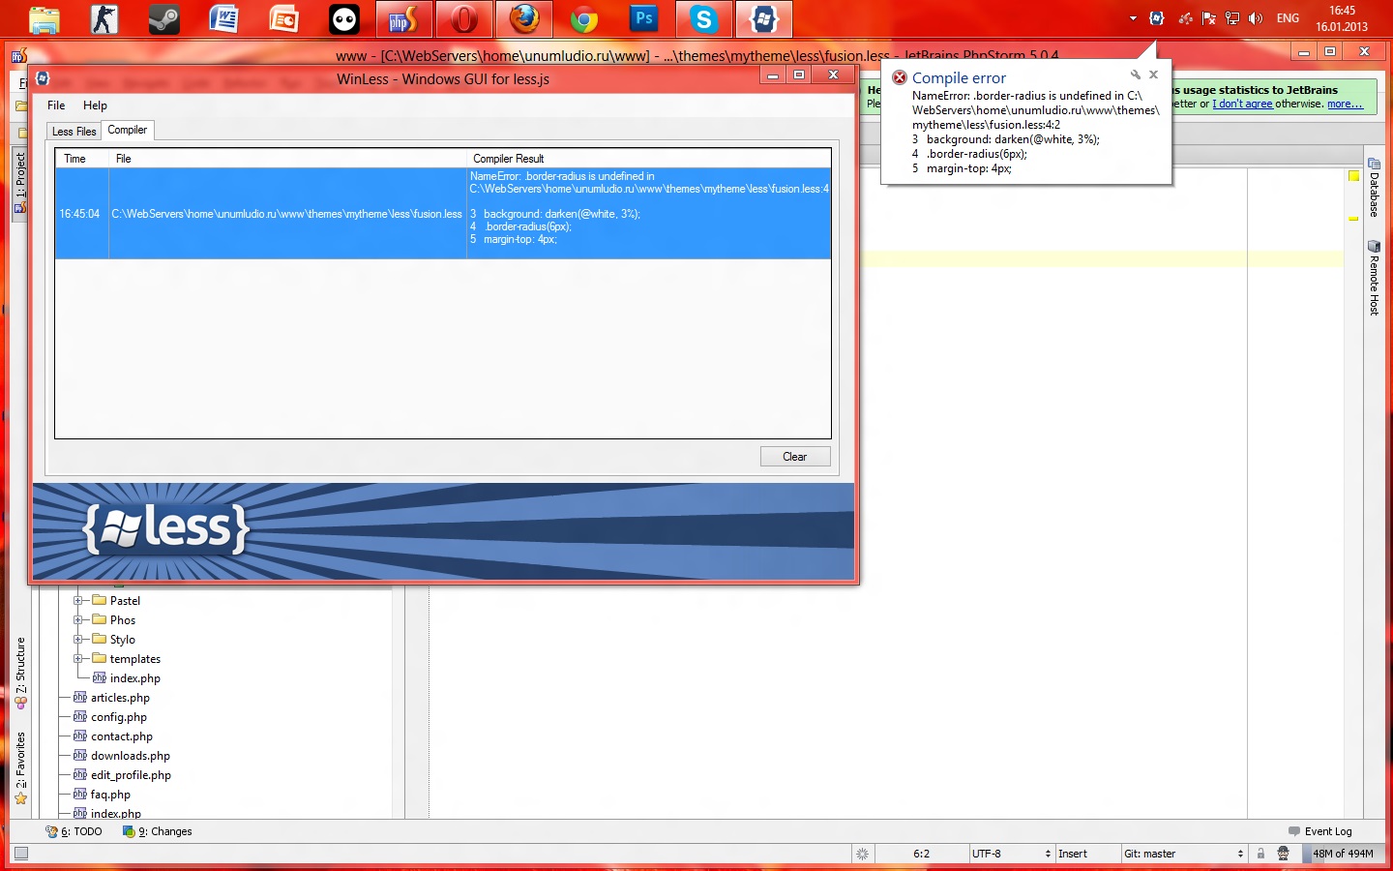Expand the templates folder
This screenshot has width=1393, height=871.
[x=78, y=658]
